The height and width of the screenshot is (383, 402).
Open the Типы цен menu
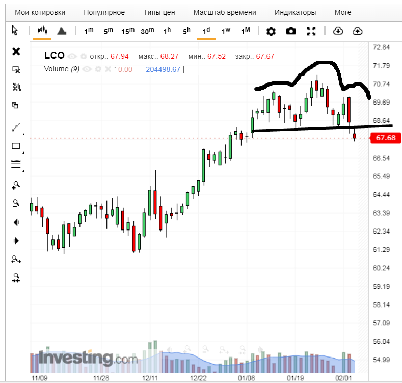point(159,12)
